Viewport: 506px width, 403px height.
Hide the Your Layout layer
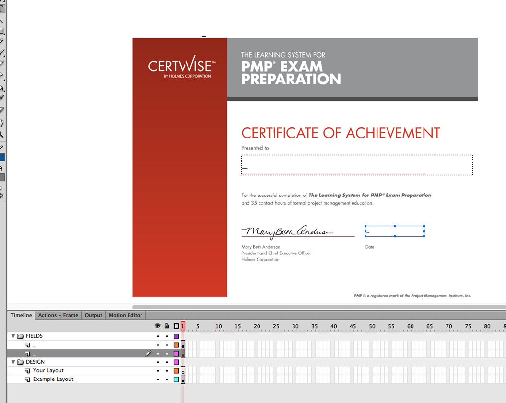(x=158, y=371)
